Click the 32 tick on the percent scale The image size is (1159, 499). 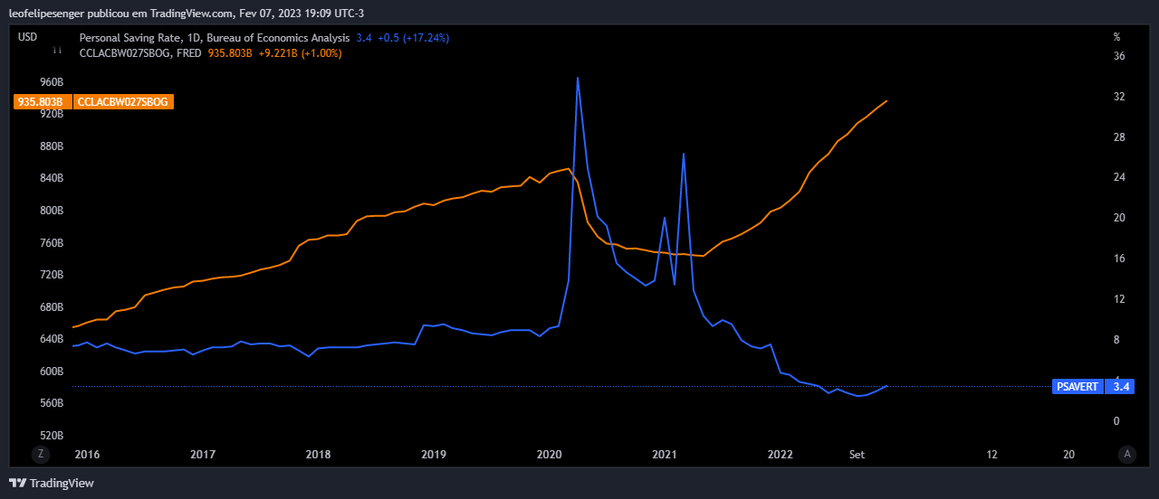click(1119, 97)
